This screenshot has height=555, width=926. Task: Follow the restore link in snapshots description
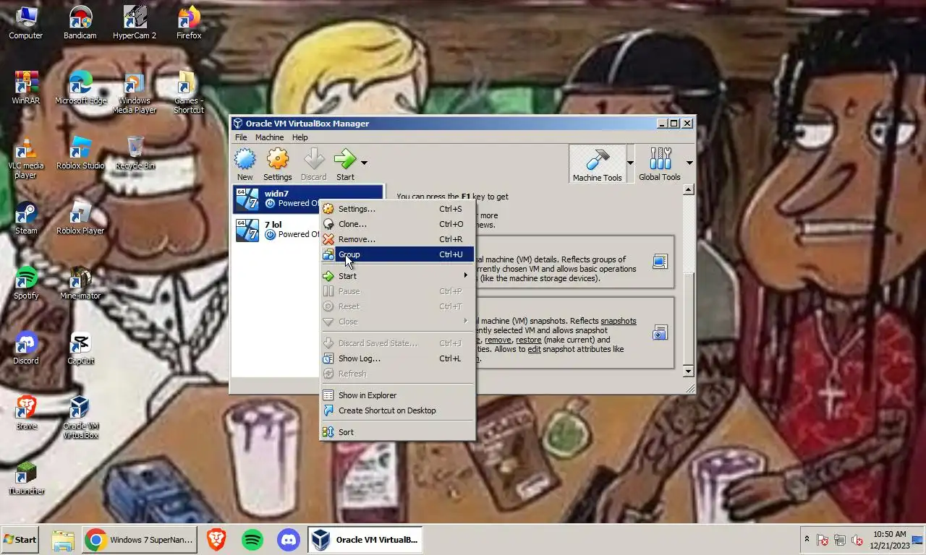point(528,340)
